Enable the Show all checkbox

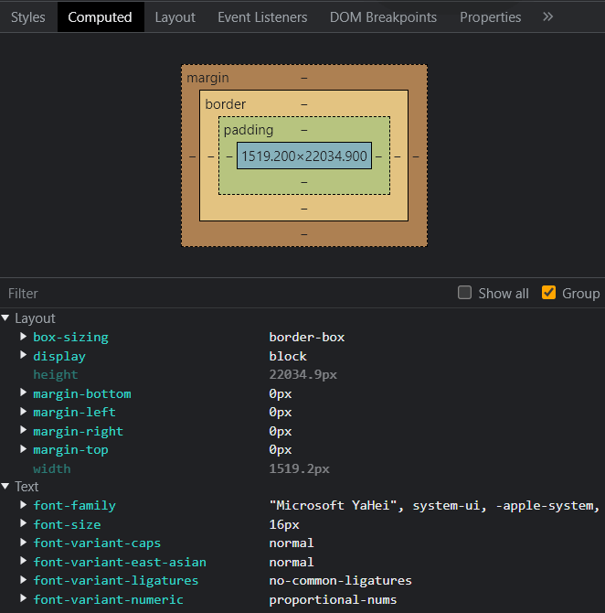click(x=465, y=293)
